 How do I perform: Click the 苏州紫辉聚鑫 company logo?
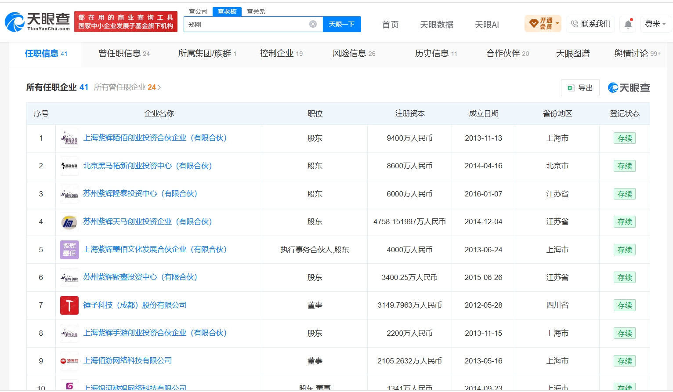coord(69,277)
